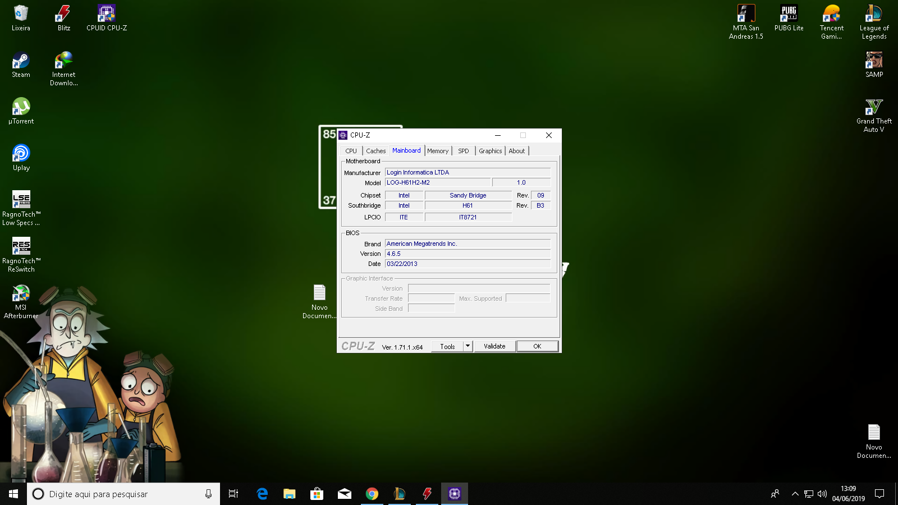The image size is (898, 505).
Task: Open the Internet Download Manager shortcut
Action: (x=64, y=68)
